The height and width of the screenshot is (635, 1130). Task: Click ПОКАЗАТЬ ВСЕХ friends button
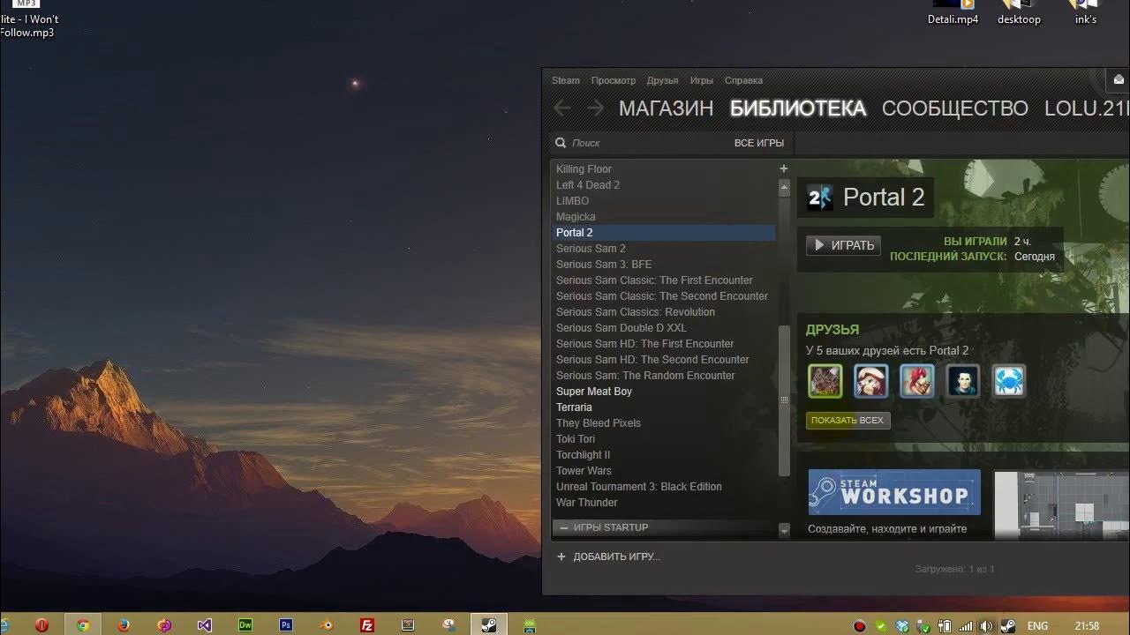pyautogui.click(x=847, y=421)
